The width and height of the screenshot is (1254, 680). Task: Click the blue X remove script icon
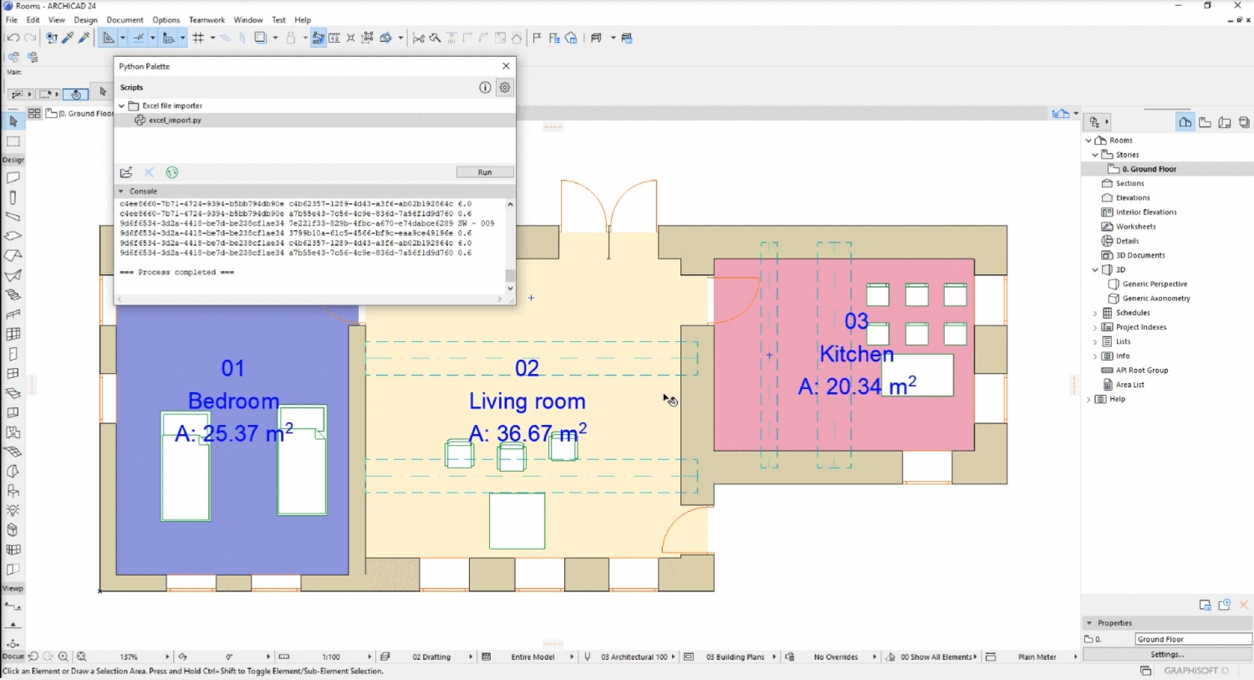click(149, 172)
